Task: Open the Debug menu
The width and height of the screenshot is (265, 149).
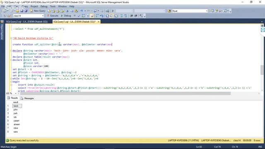Action: point(44,7)
